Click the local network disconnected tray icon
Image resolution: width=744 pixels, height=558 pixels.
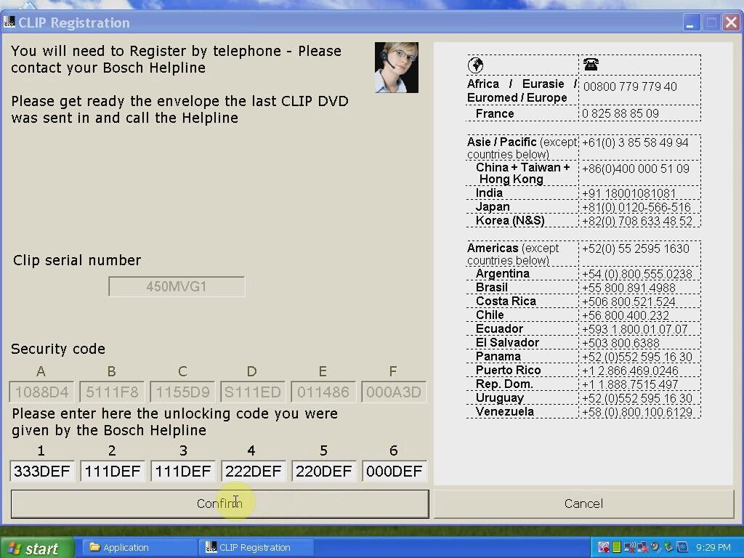click(x=643, y=547)
